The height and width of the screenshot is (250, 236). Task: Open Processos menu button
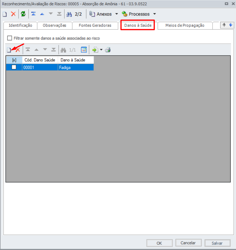click(x=136, y=14)
